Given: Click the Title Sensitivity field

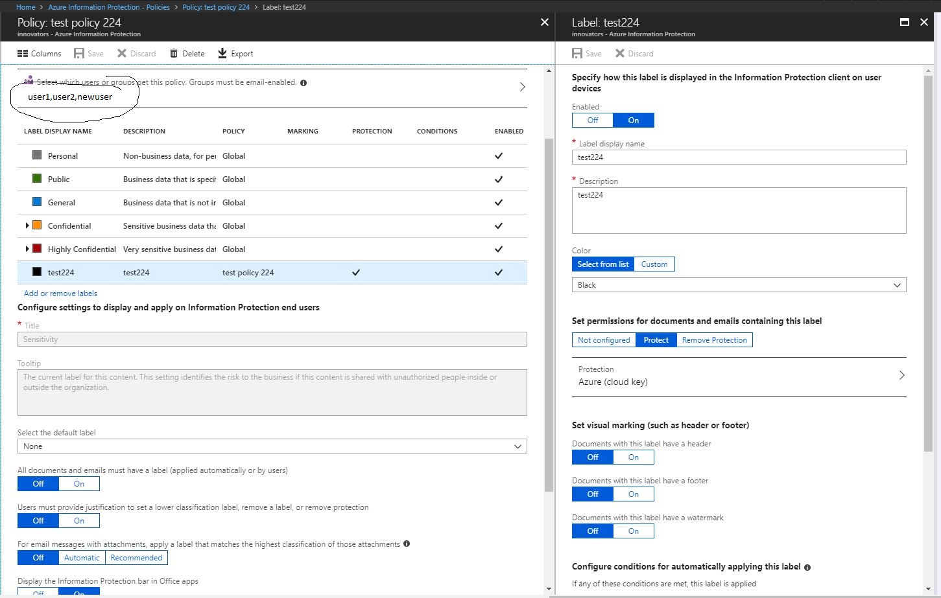Looking at the screenshot, I should [x=272, y=339].
